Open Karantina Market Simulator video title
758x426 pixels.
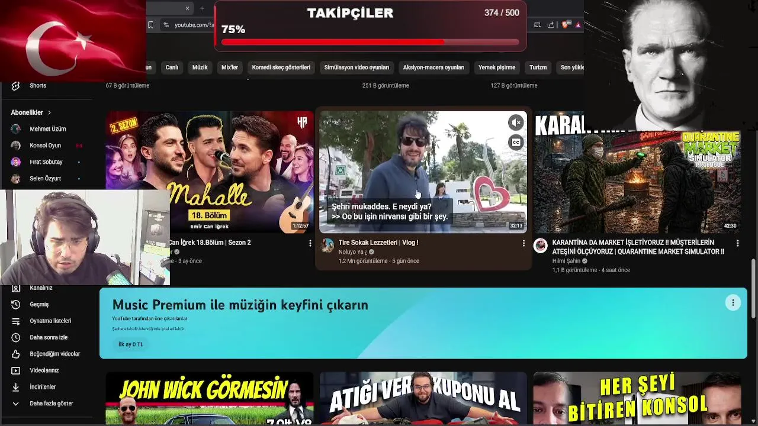pyautogui.click(x=638, y=247)
